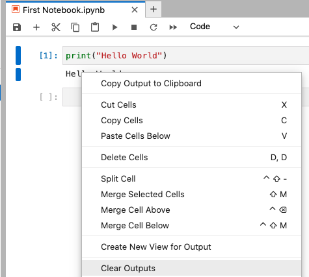Click the notebook file icon in tab
This screenshot has width=309, height=277.
pyautogui.click(x=16, y=10)
